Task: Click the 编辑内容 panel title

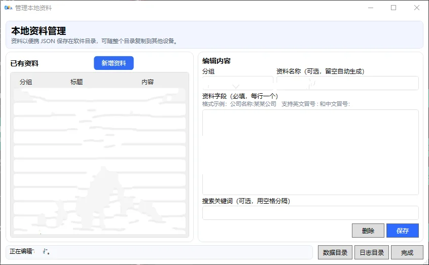Action: pos(217,61)
